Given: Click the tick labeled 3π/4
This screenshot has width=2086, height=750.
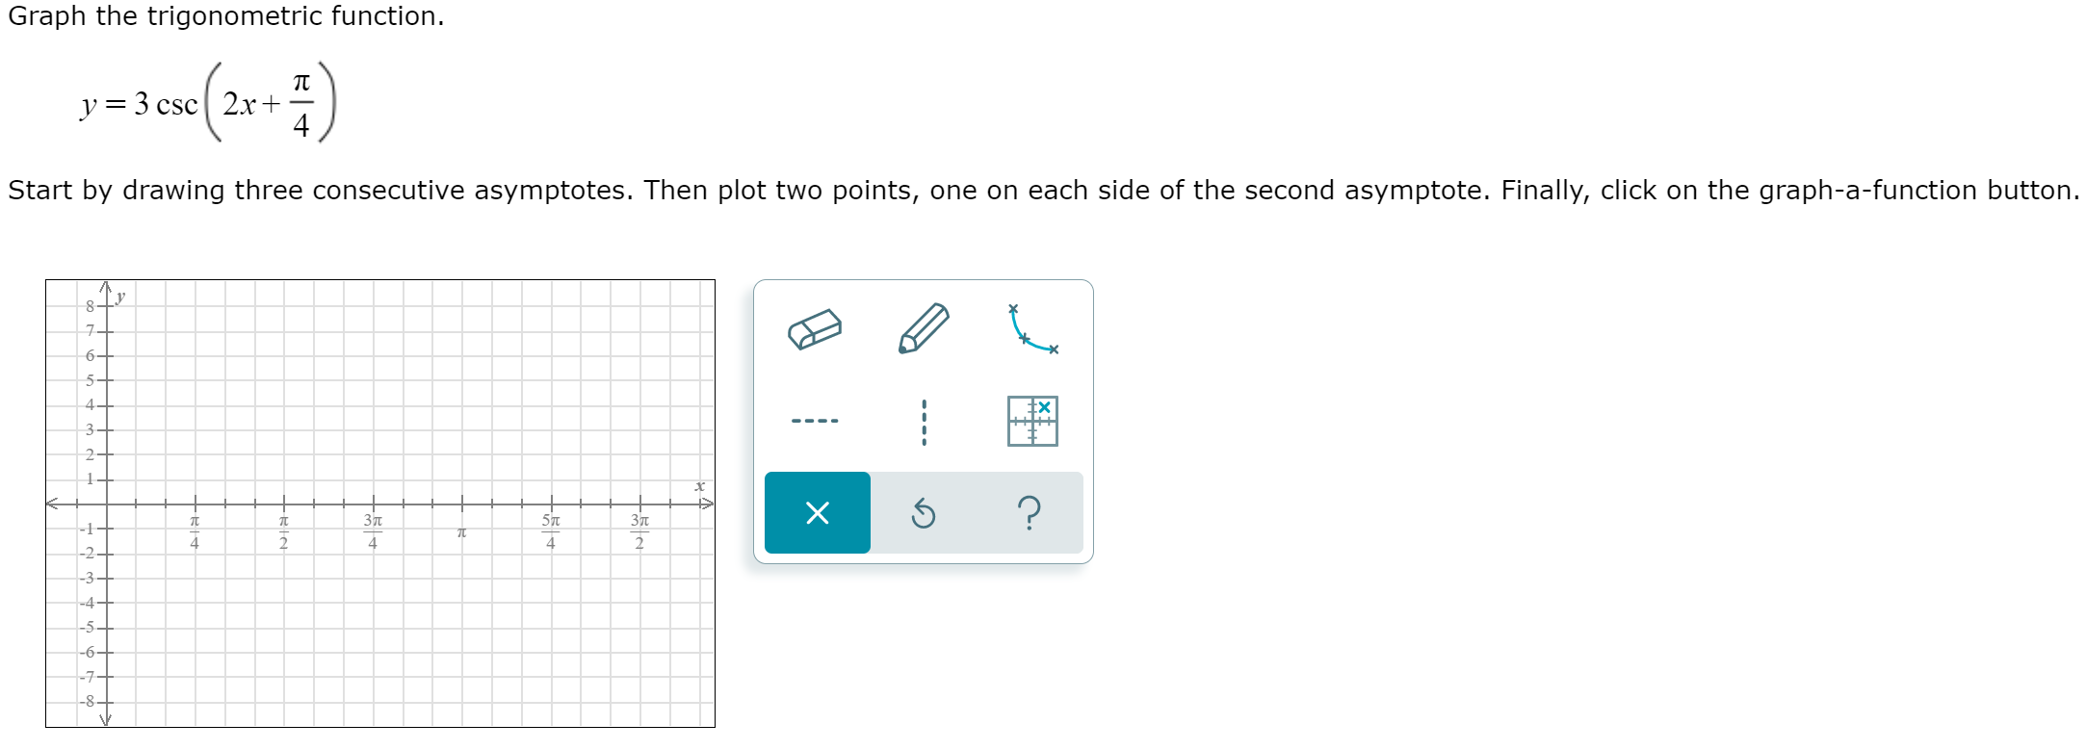Looking at the screenshot, I should [372, 530].
